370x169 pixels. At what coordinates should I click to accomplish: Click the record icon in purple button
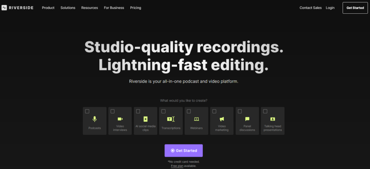tap(172, 151)
